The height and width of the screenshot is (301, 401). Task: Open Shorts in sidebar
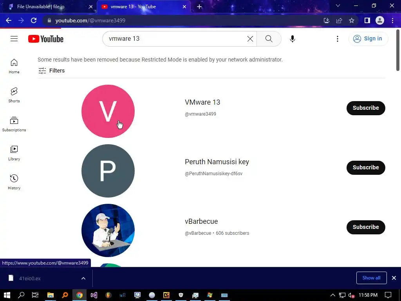(x=14, y=95)
